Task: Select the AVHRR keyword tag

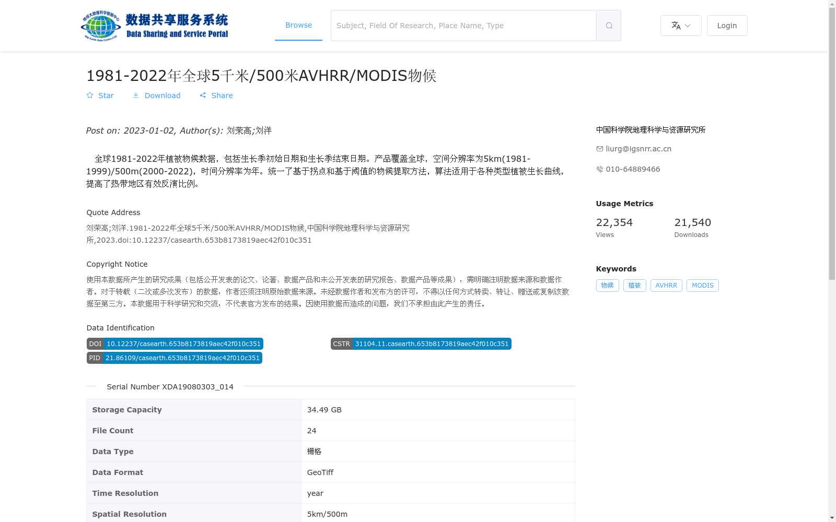Action: click(x=666, y=286)
